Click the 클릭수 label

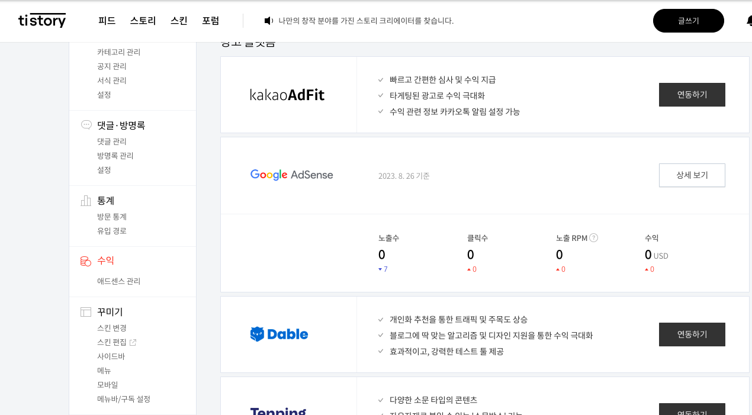coord(477,238)
